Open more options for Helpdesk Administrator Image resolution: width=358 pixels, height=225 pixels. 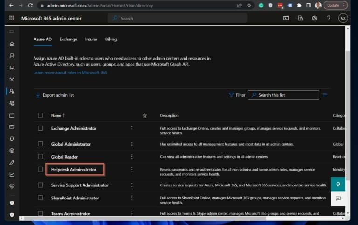coord(132,169)
